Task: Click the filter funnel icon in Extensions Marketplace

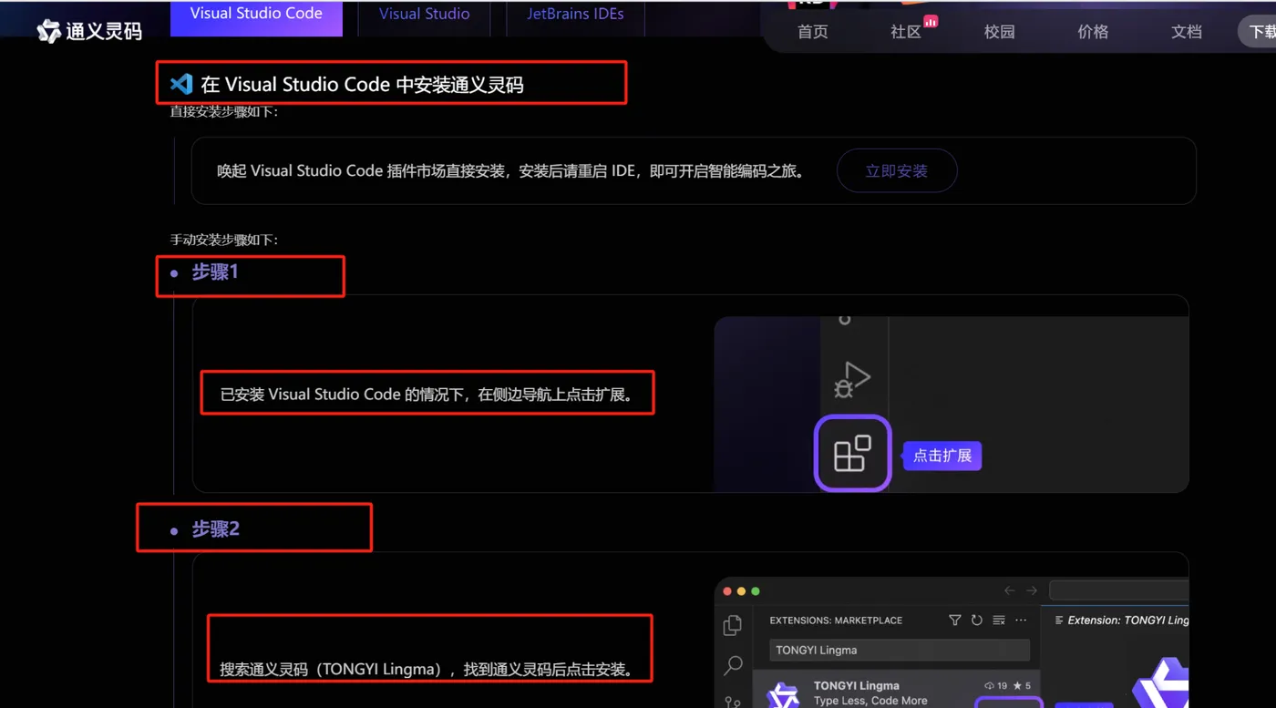Action: coord(955,621)
